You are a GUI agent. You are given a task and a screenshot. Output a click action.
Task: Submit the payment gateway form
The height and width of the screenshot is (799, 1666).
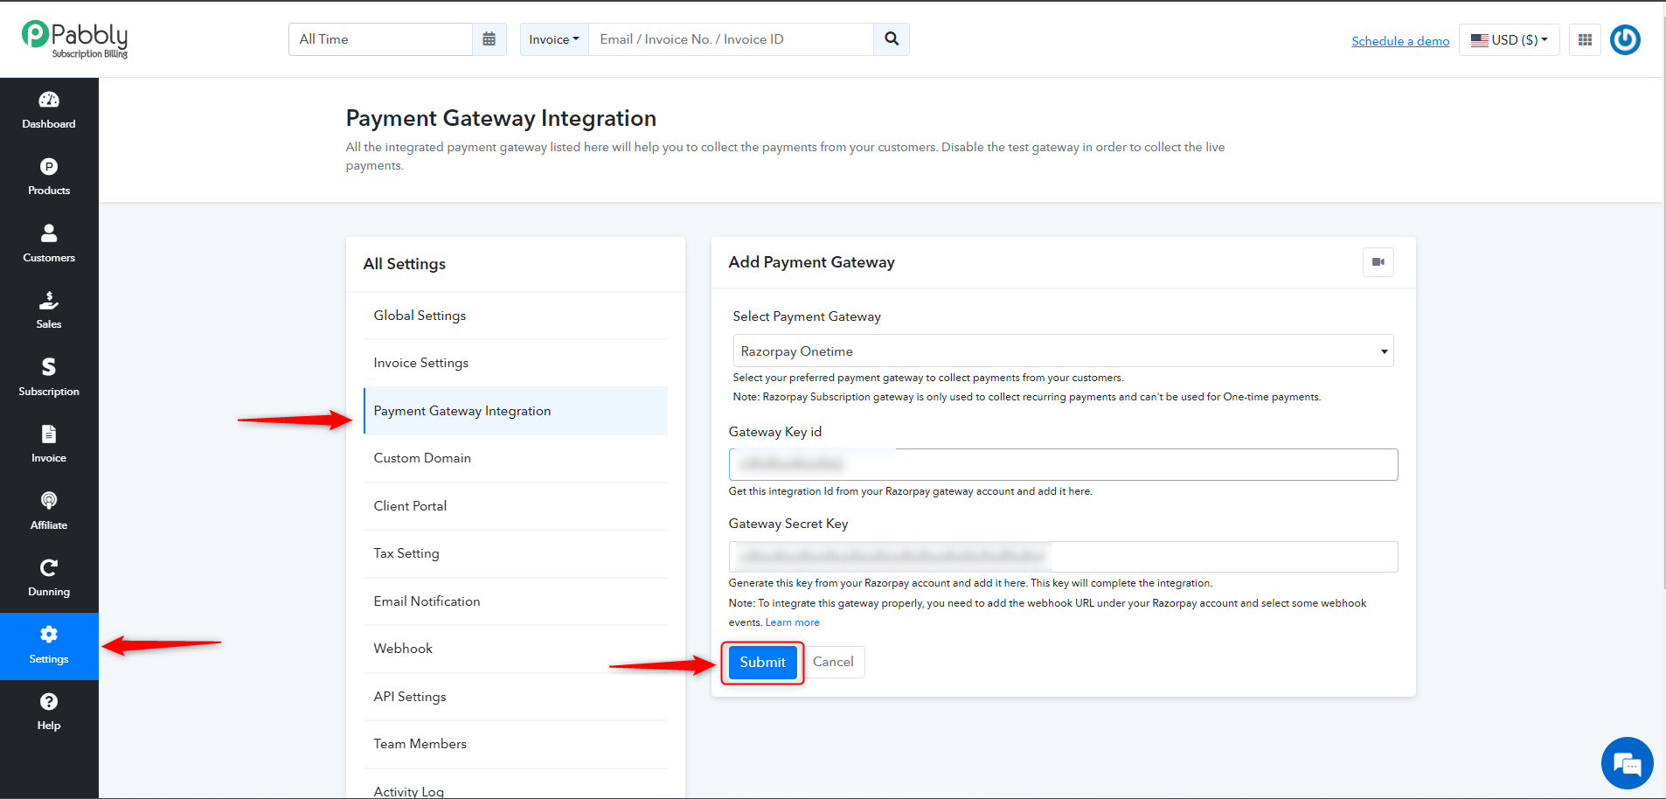click(762, 662)
